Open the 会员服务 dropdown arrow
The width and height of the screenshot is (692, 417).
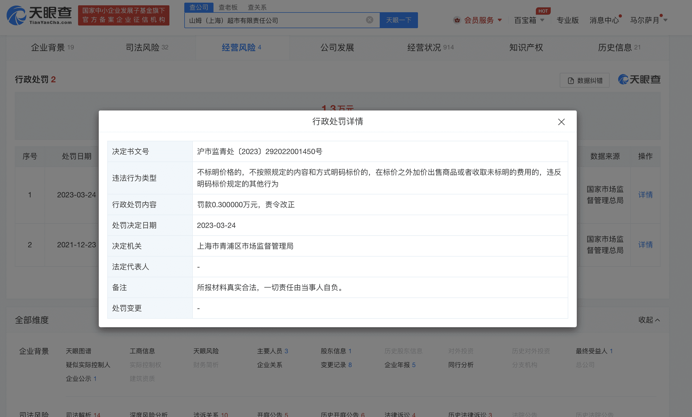[500, 20]
